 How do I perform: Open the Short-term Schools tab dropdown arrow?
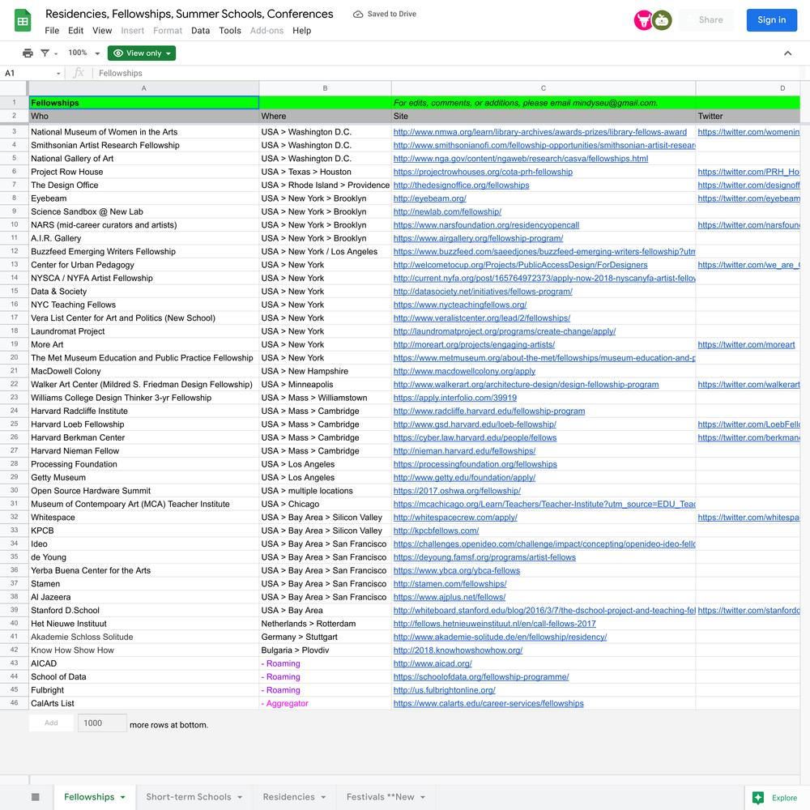(x=240, y=797)
